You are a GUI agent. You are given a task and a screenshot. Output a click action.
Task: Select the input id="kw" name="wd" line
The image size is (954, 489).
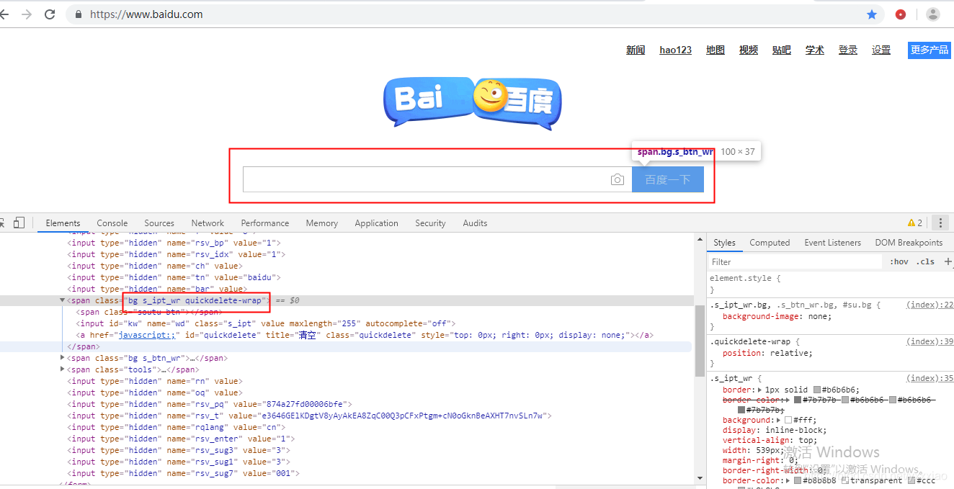267,323
